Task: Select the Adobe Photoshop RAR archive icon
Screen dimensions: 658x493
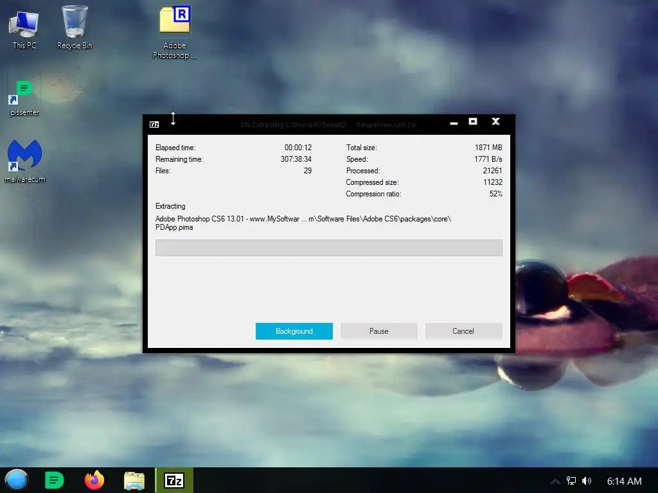Action: tap(175, 33)
